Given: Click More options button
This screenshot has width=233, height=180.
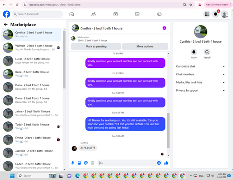Looking at the screenshot, I should [x=145, y=47].
